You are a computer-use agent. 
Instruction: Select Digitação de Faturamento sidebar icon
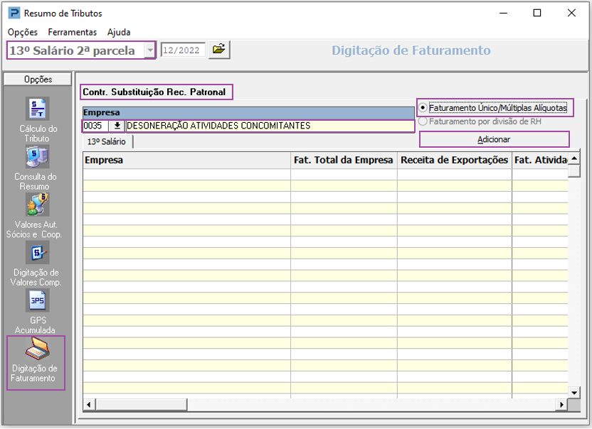coord(36,350)
